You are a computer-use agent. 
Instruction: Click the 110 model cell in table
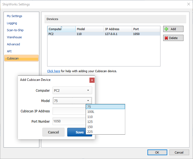coord(79,34)
